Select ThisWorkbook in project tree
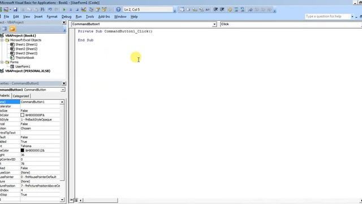This screenshot has height=204, width=362. point(25,58)
